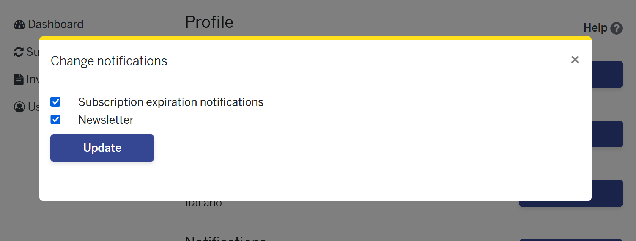Click the invoices document icon in sidebar
This screenshot has width=636, height=241.
tap(18, 79)
